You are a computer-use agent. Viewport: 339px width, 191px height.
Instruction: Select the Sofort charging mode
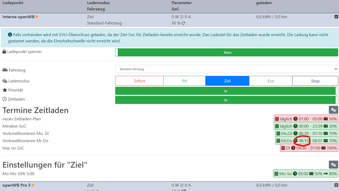tap(139, 81)
